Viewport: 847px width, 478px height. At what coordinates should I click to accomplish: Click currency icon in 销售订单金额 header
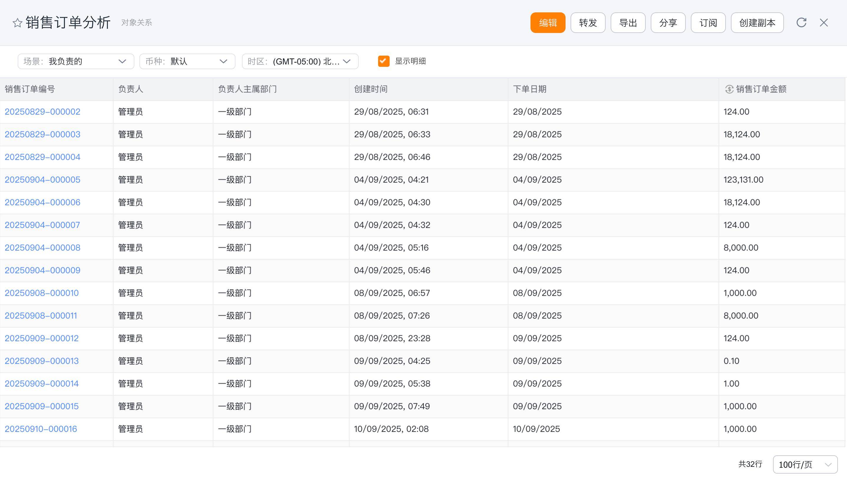coord(729,89)
